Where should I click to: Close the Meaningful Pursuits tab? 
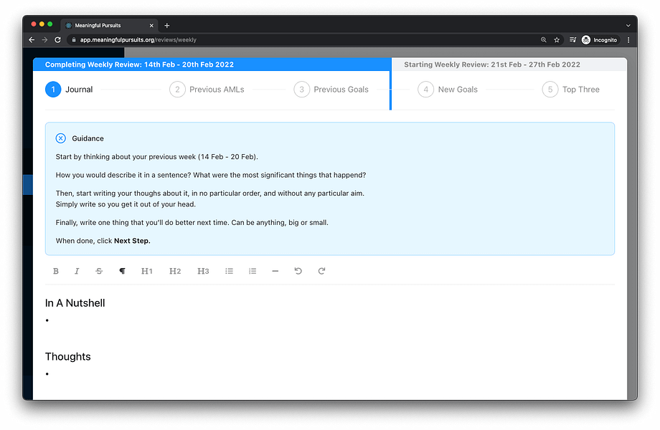pos(151,26)
